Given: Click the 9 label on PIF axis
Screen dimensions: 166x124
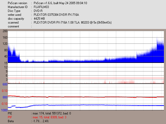Looking at the screenshot, I should point(6,71).
